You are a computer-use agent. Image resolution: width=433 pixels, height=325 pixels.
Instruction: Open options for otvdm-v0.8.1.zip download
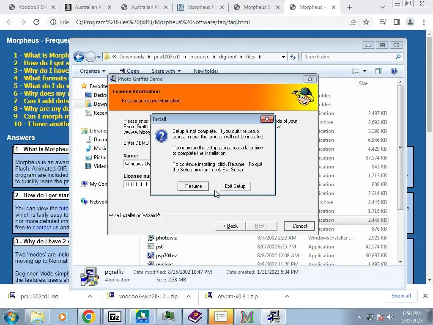coord(287,296)
